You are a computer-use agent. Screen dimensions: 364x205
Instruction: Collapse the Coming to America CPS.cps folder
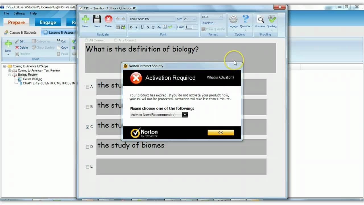(x=5, y=66)
